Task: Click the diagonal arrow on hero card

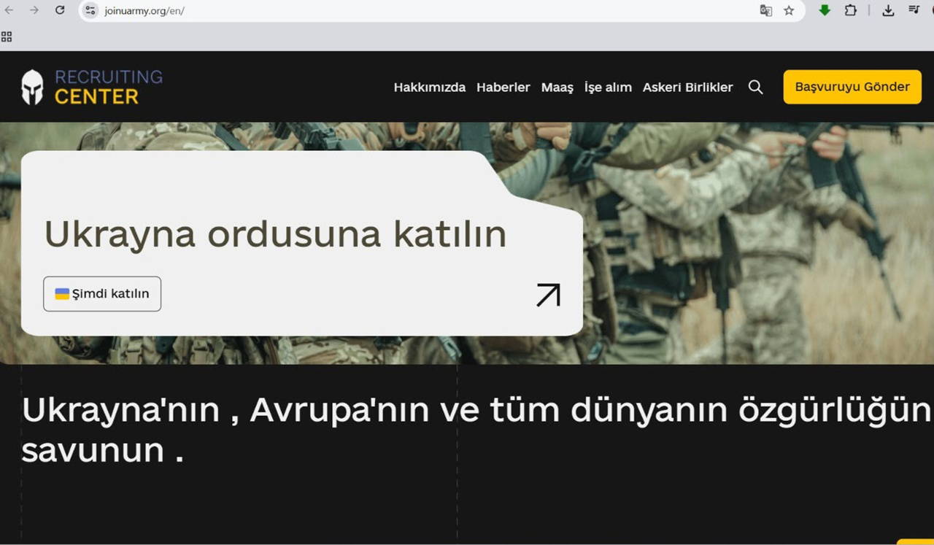Action: coord(548,295)
